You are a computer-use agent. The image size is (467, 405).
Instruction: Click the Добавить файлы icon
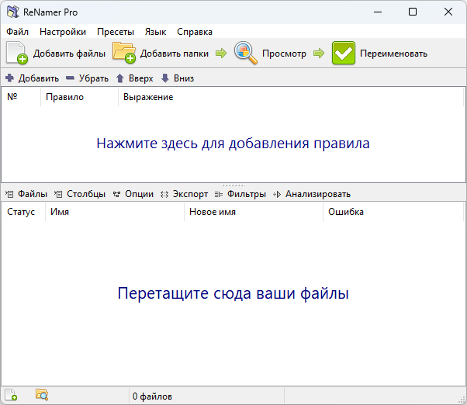[16, 53]
